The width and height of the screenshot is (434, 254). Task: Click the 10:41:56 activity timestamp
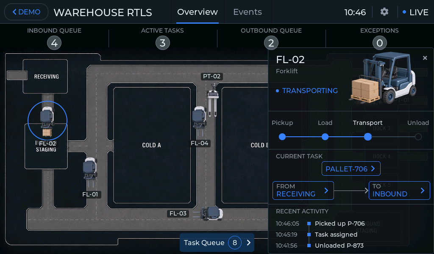(x=287, y=246)
